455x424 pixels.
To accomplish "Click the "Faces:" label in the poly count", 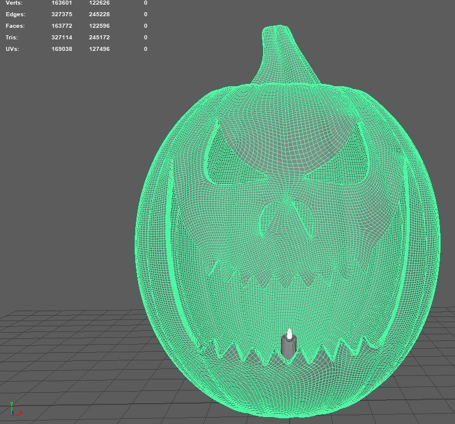I will 15,26.
